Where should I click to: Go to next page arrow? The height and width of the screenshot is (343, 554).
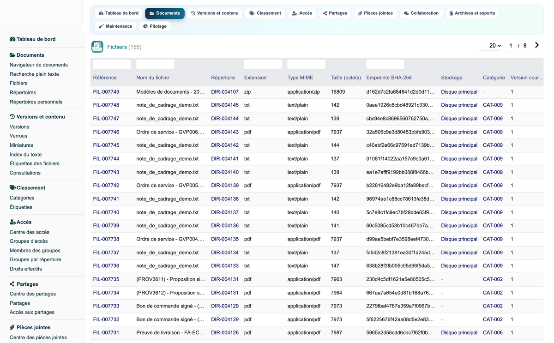(x=537, y=45)
